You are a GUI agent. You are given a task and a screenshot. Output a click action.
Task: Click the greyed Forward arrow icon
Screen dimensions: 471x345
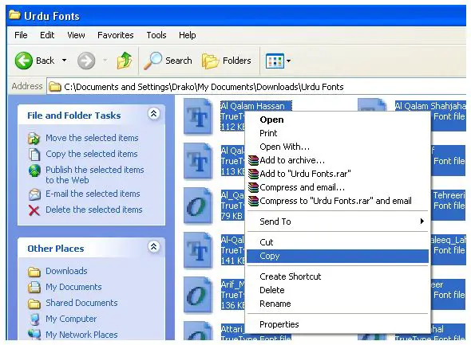pyautogui.click(x=86, y=61)
